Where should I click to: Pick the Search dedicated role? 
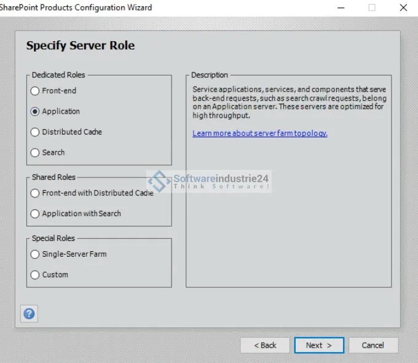tap(35, 152)
